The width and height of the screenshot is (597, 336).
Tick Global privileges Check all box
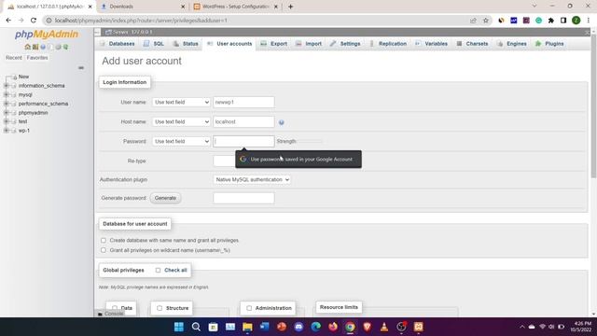point(158,270)
